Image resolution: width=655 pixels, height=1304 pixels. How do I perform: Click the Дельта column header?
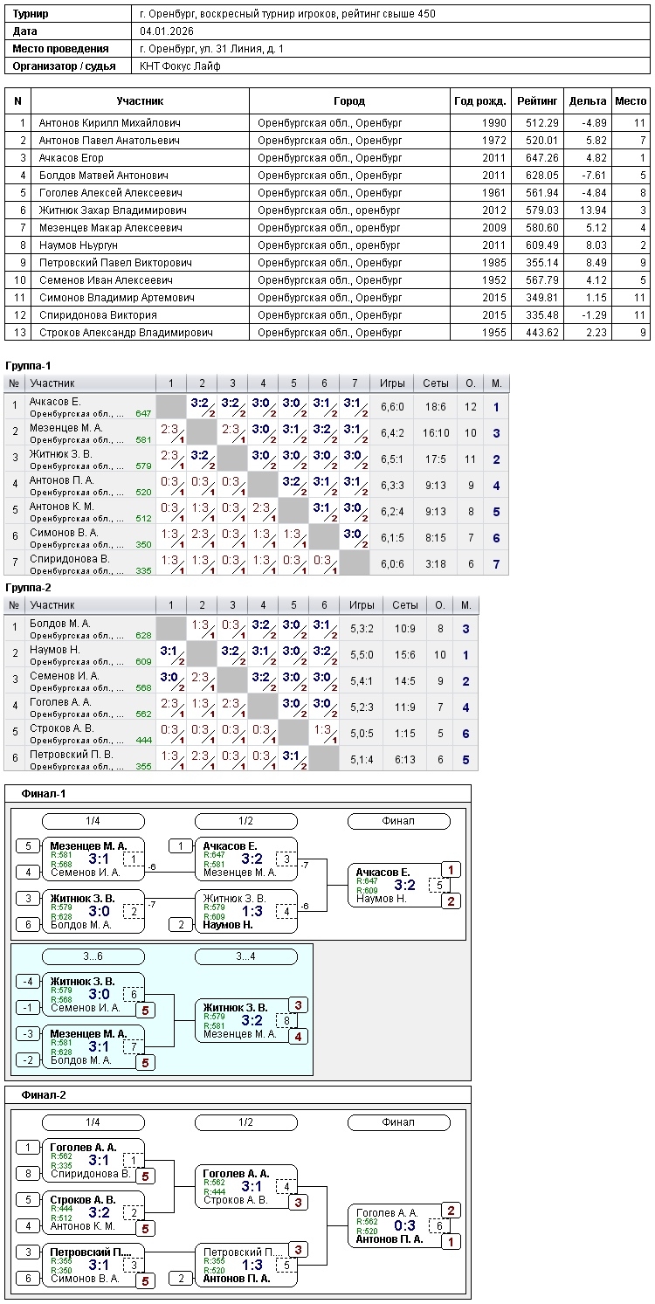(x=587, y=101)
